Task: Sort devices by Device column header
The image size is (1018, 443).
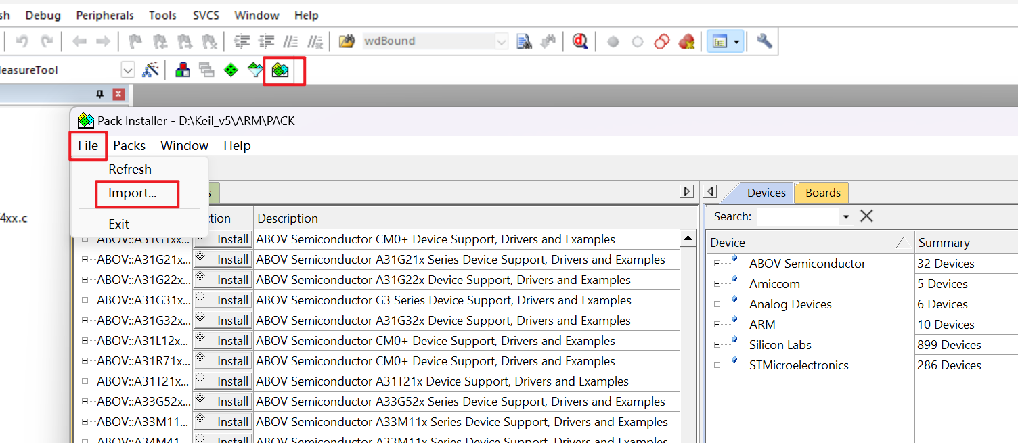Action: [x=809, y=243]
